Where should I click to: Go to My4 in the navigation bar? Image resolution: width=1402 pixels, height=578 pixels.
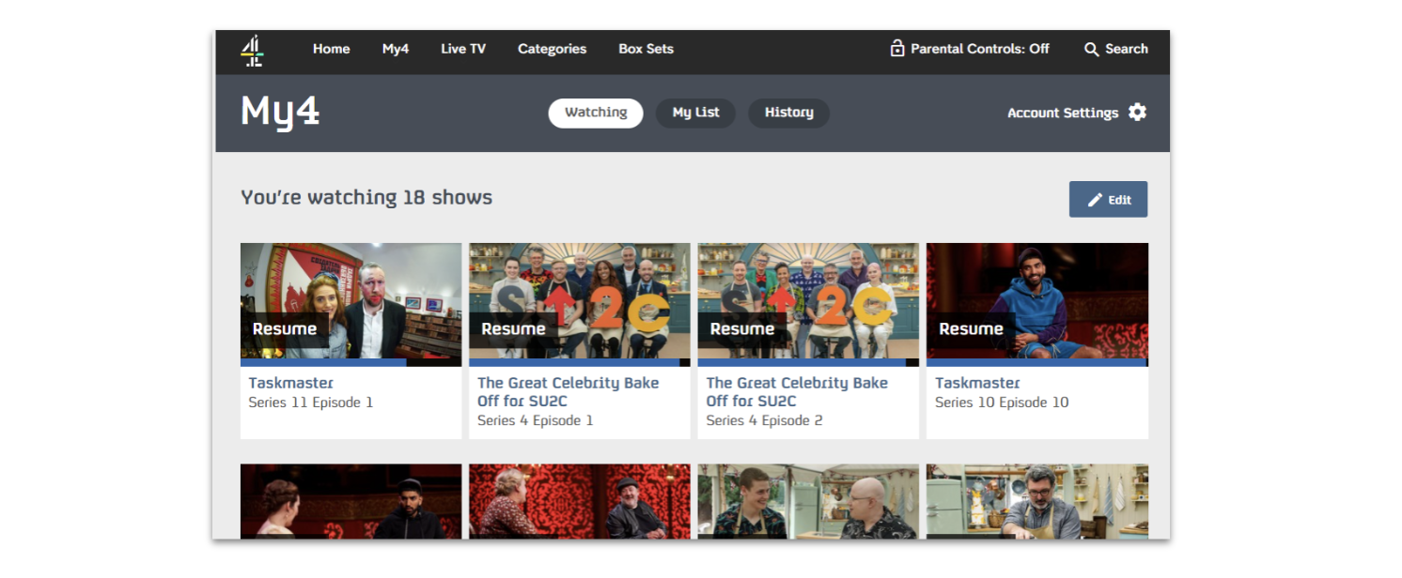pos(396,49)
